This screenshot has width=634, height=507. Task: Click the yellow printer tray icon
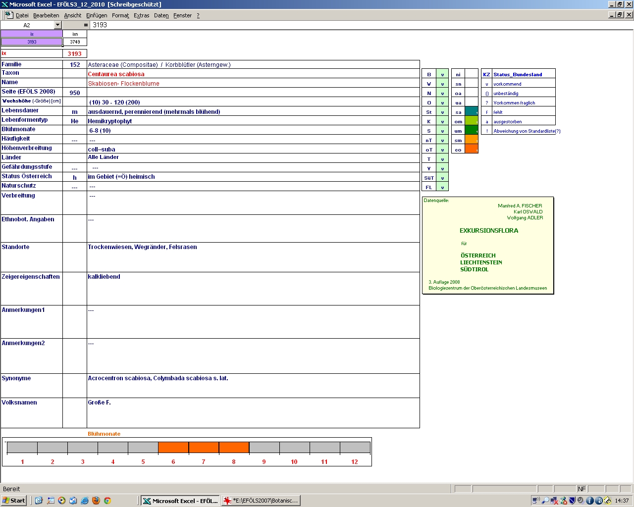pos(607,501)
